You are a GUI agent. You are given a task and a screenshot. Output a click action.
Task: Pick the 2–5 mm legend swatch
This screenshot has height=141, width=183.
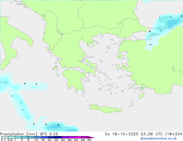pyautogui.click(x=25, y=137)
